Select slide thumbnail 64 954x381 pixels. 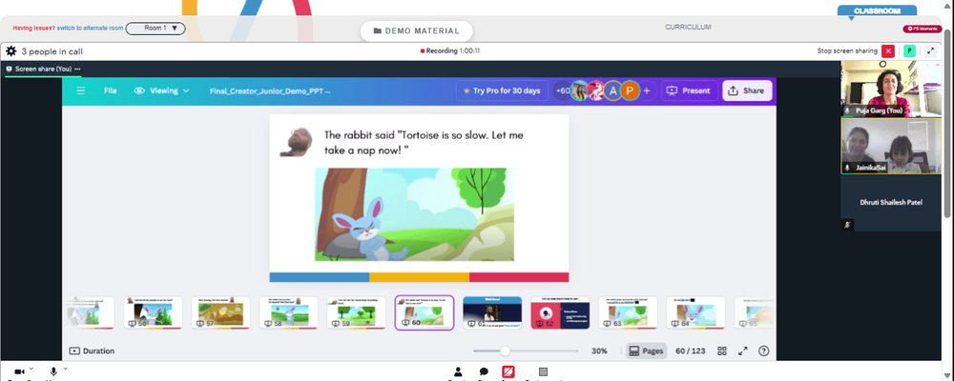coord(695,313)
